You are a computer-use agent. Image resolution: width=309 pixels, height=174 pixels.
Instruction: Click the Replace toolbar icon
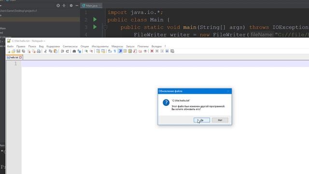pyautogui.click(x=79, y=51)
